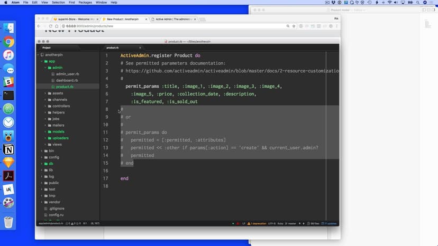
Task: Open admin_user.rb in the project tree
Action: [67, 74]
